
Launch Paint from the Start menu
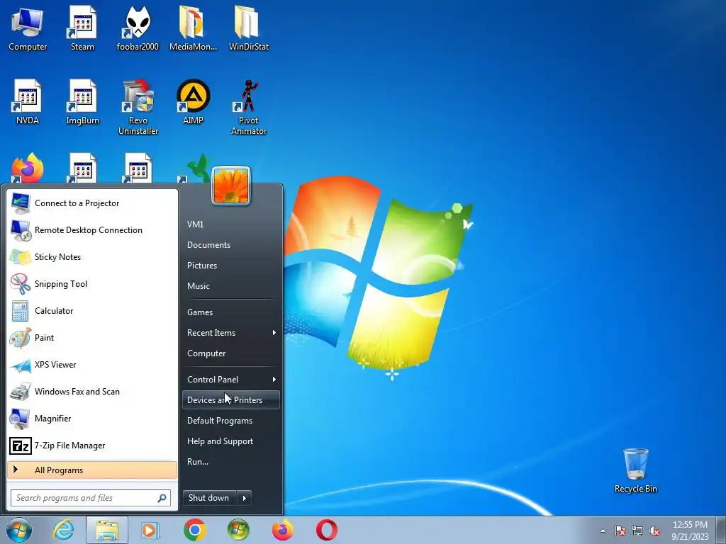click(x=92, y=338)
